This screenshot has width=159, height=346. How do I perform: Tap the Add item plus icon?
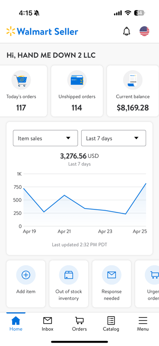pyautogui.click(x=26, y=275)
